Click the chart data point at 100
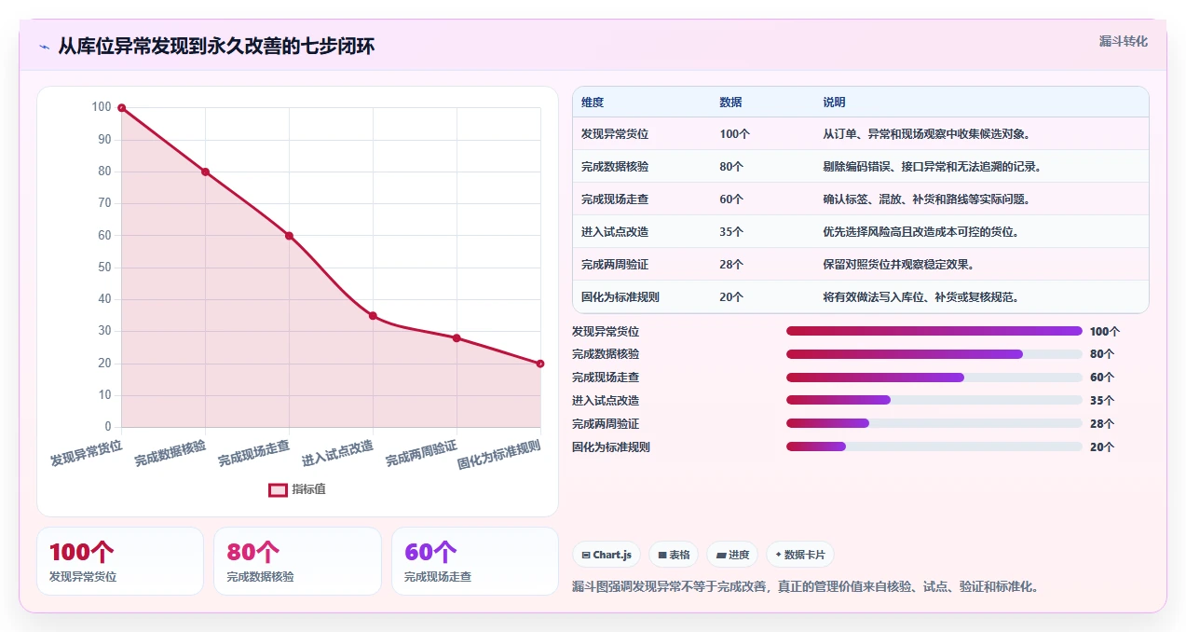 click(121, 108)
